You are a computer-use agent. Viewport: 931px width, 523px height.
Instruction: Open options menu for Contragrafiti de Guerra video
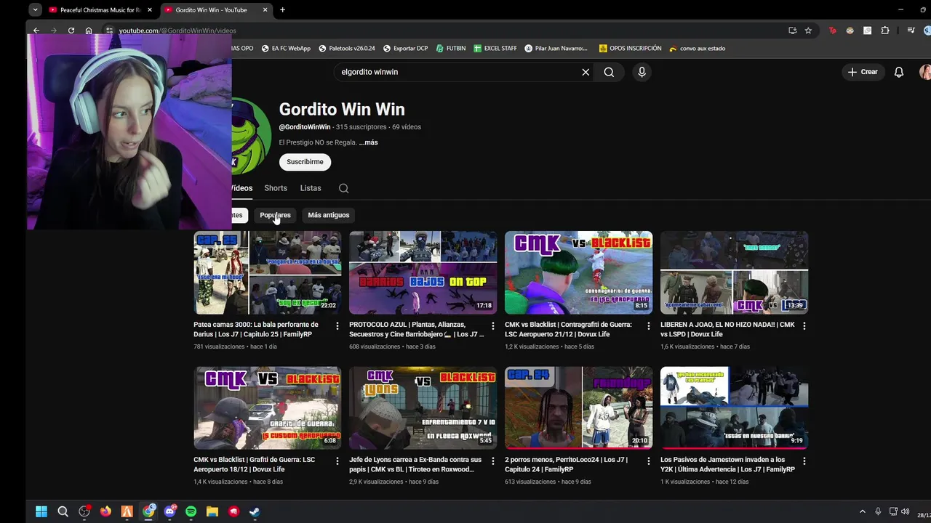648,326
